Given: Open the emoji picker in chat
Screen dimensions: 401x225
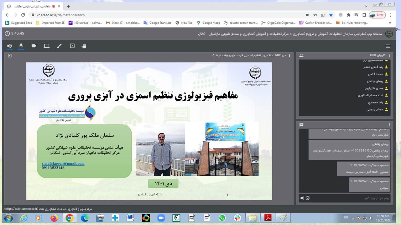Looking at the screenshot, I should coord(308,198).
